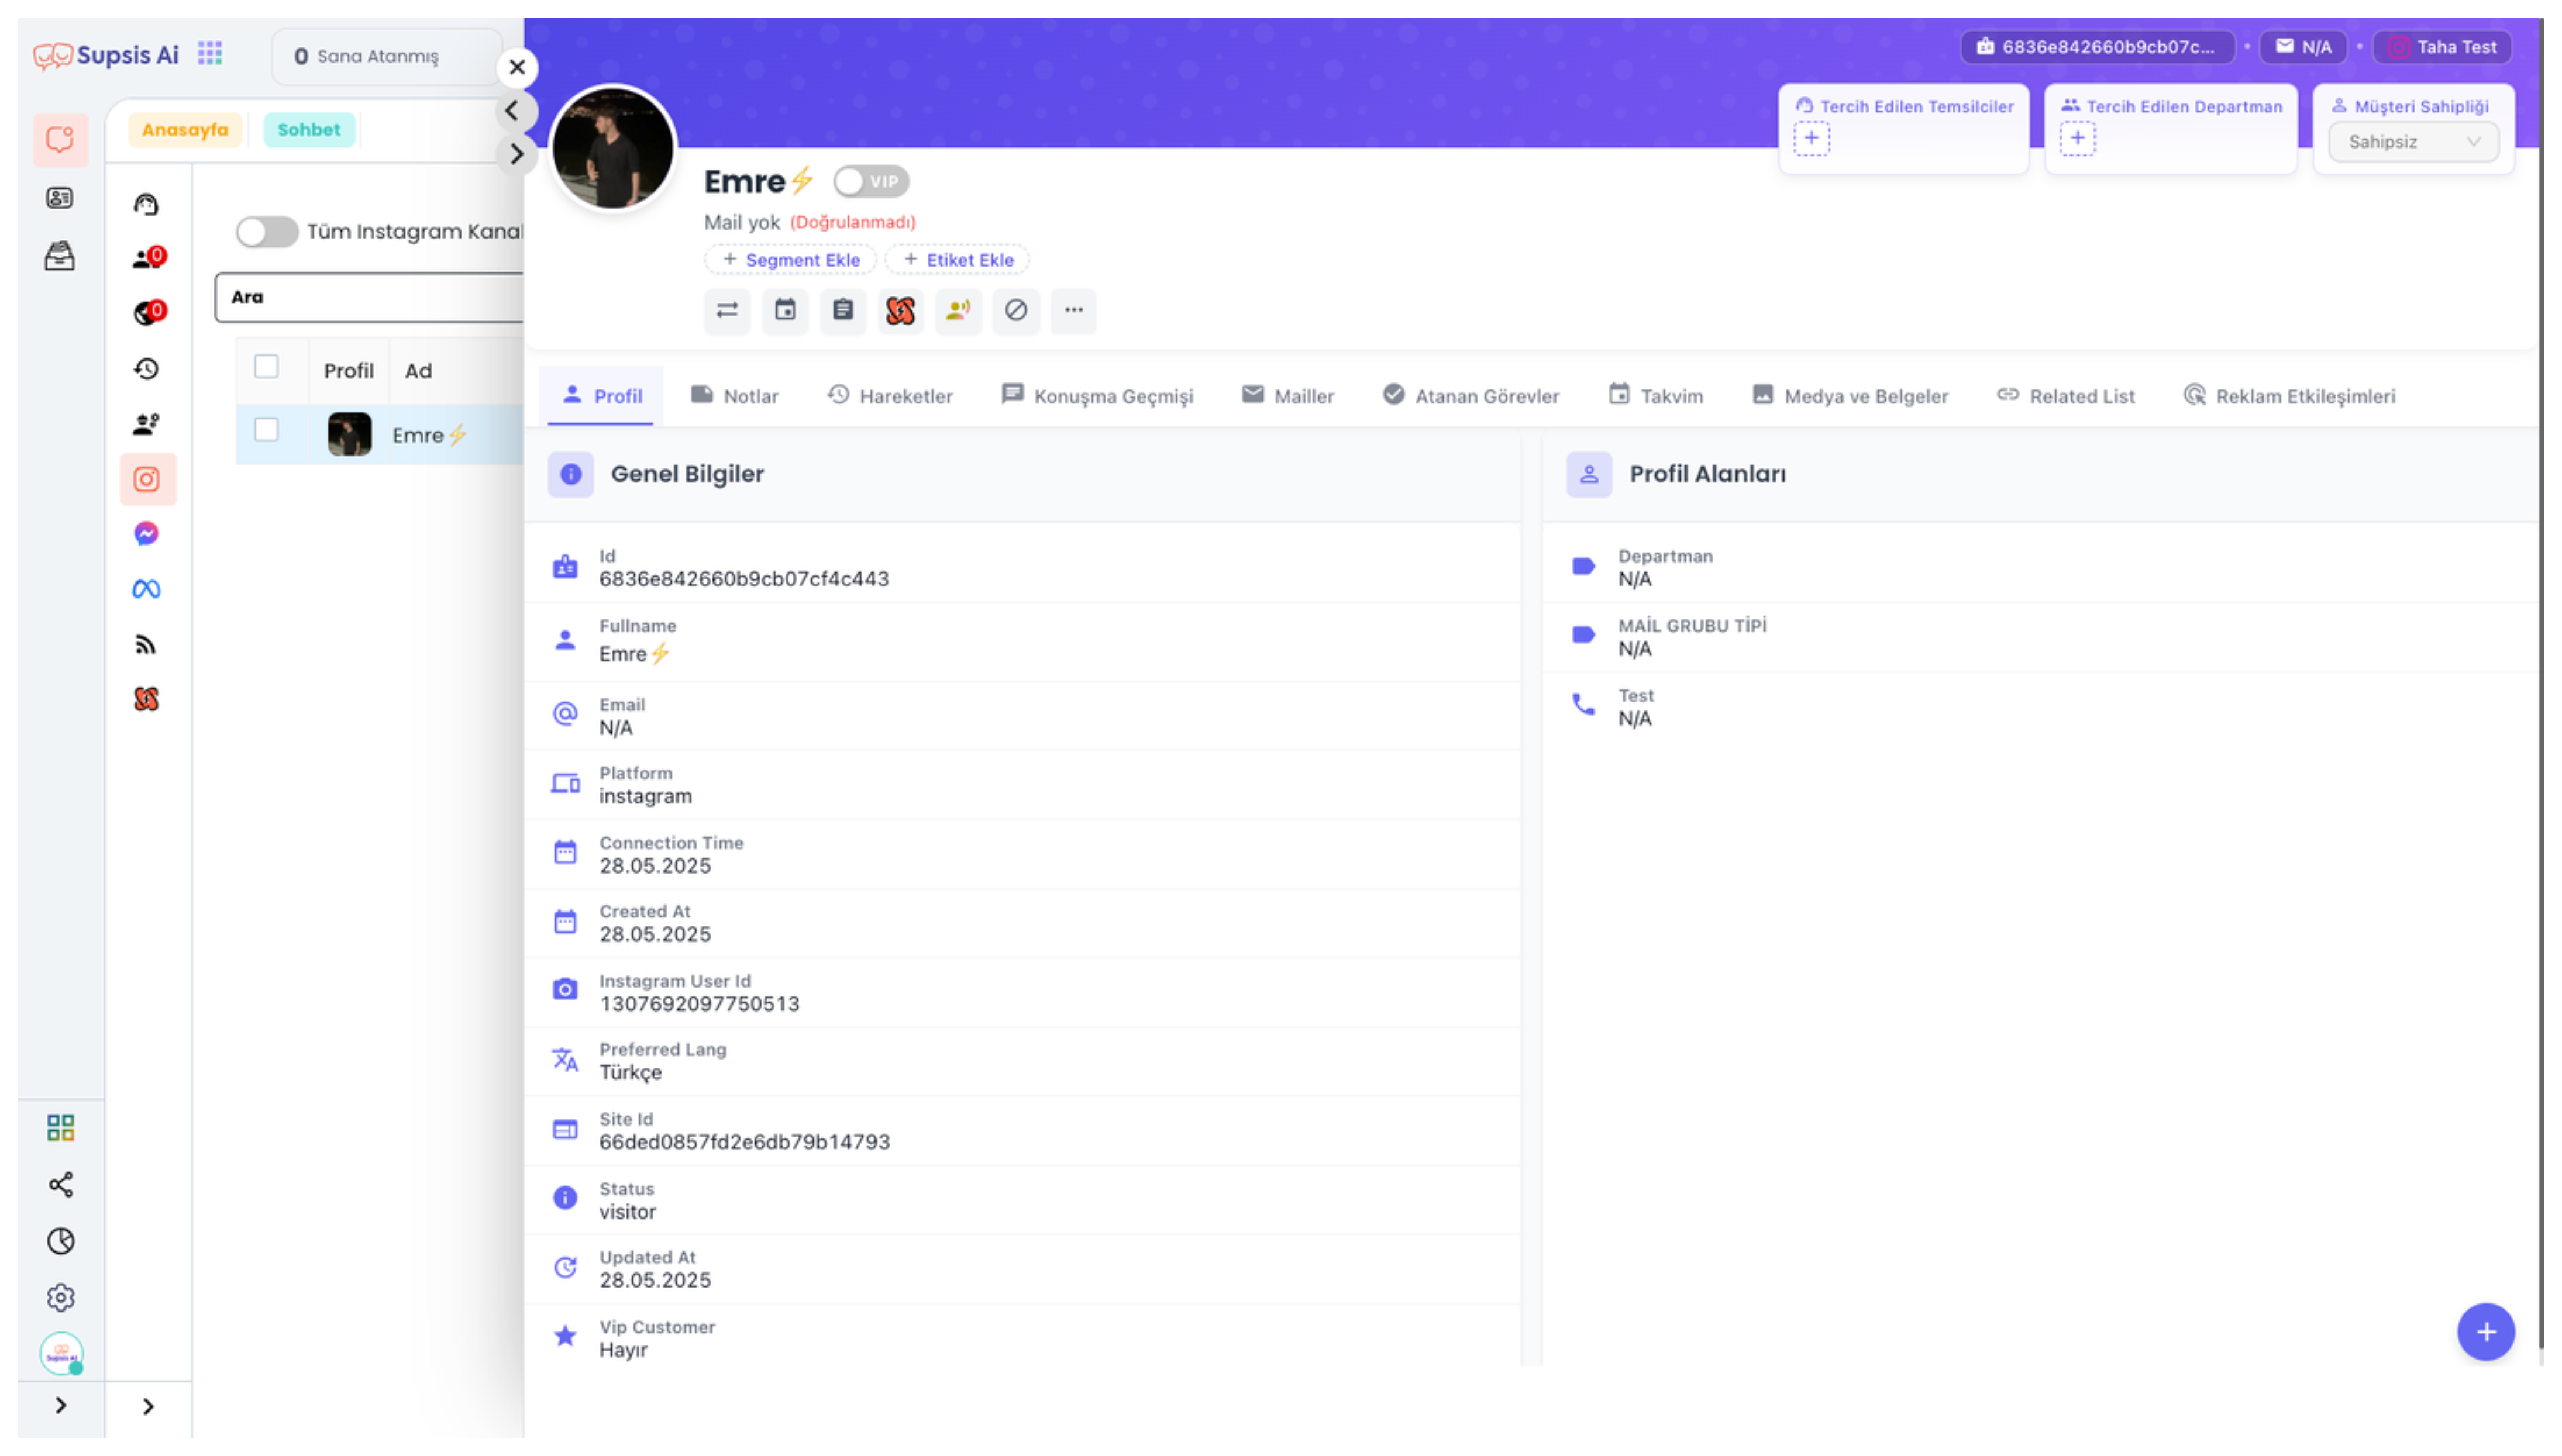Open the chat bubble icon in left sidebar
Screen dimensions: 2562x1456
[60, 139]
